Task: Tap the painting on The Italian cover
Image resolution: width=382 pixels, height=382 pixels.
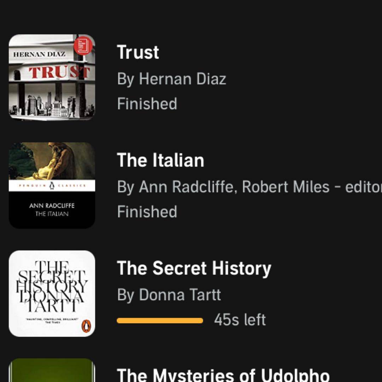Action: tap(52, 161)
